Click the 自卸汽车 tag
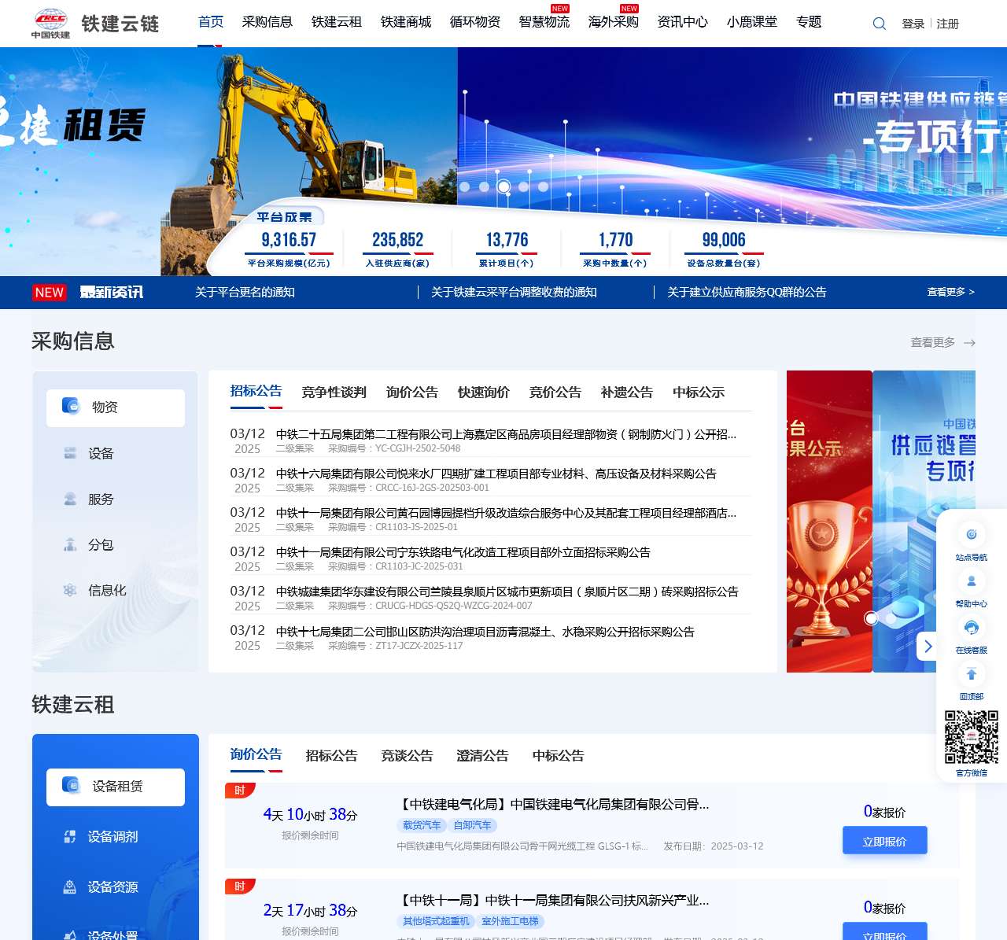 472,825
